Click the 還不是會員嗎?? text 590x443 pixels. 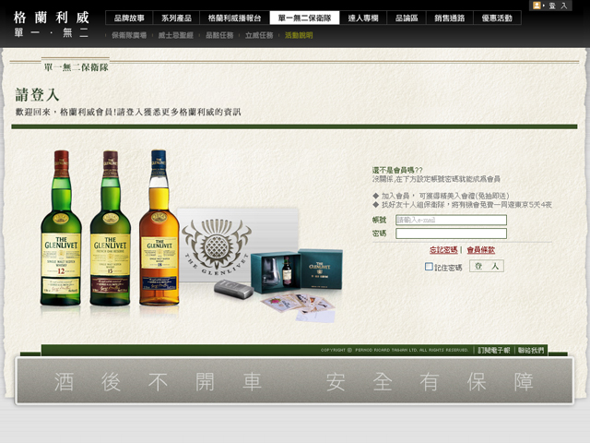[x=397, y=170]
